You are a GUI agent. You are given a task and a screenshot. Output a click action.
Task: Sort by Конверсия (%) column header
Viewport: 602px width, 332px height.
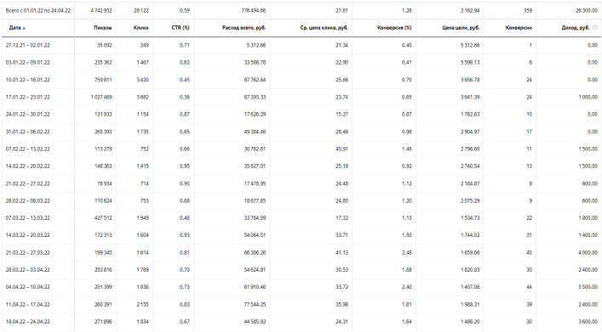(x=394, y=28)
